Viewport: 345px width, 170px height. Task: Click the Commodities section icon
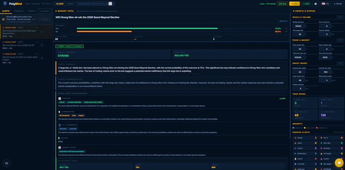(x=59, y=112)
